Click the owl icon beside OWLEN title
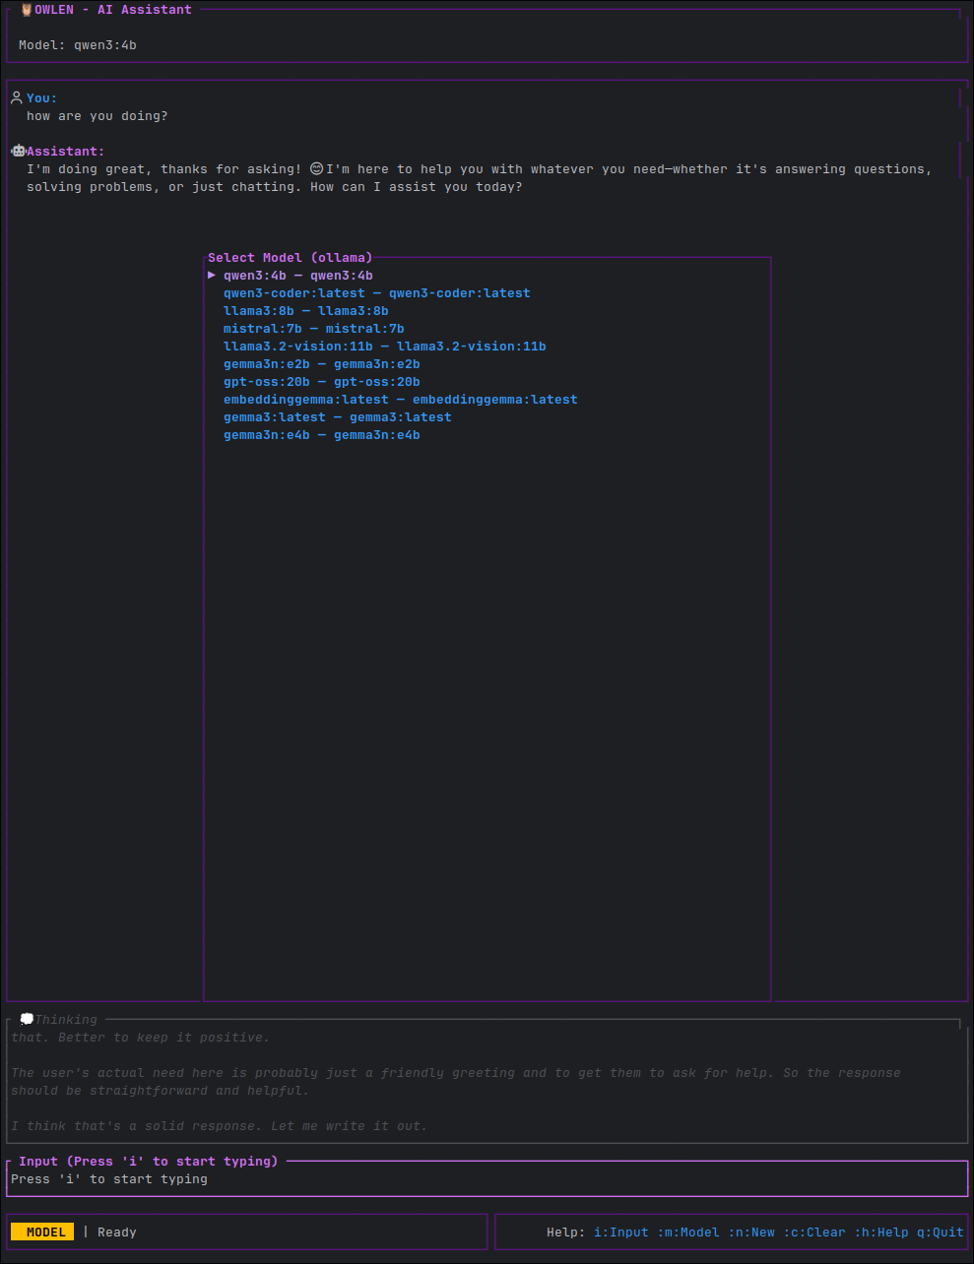974x1264 pixels. 27,10
